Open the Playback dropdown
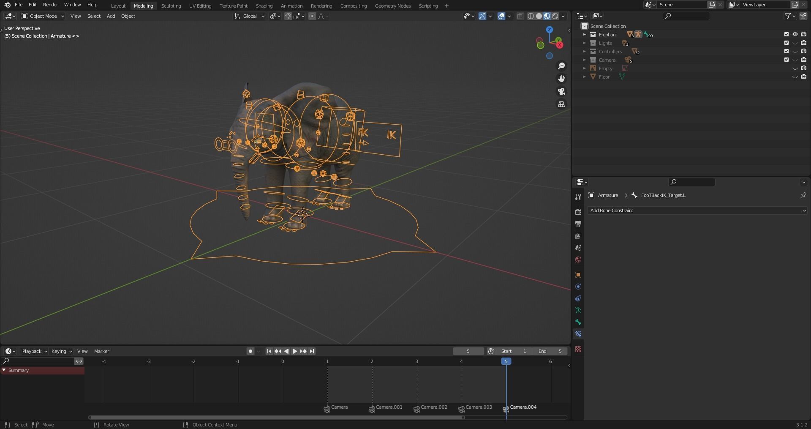 (x=34, y=351)
